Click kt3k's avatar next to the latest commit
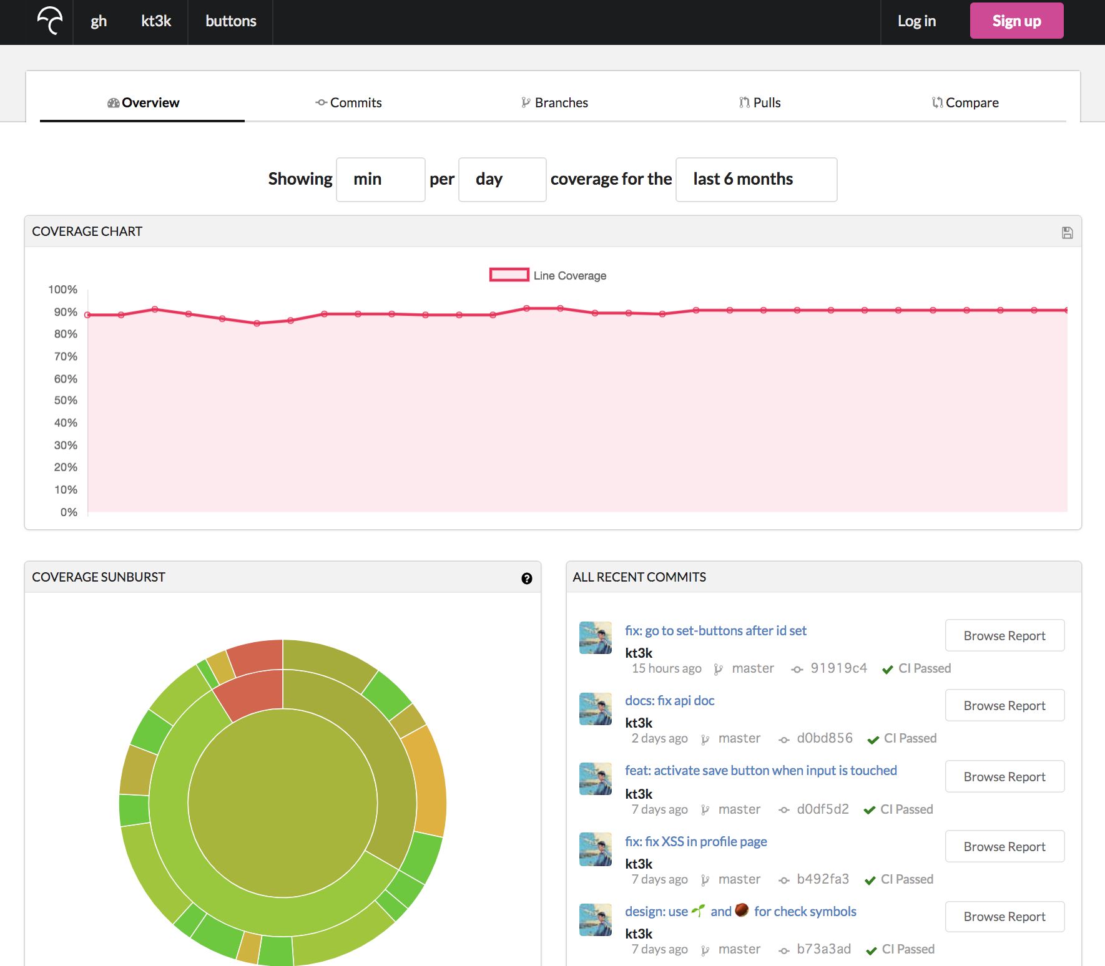 point(595,638)
